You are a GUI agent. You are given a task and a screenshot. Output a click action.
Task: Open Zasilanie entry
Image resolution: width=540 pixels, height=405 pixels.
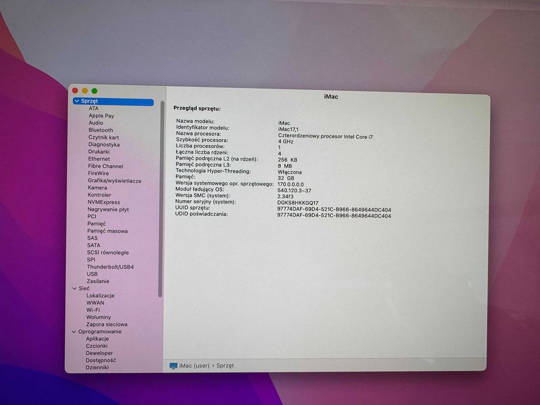(98, 281)
